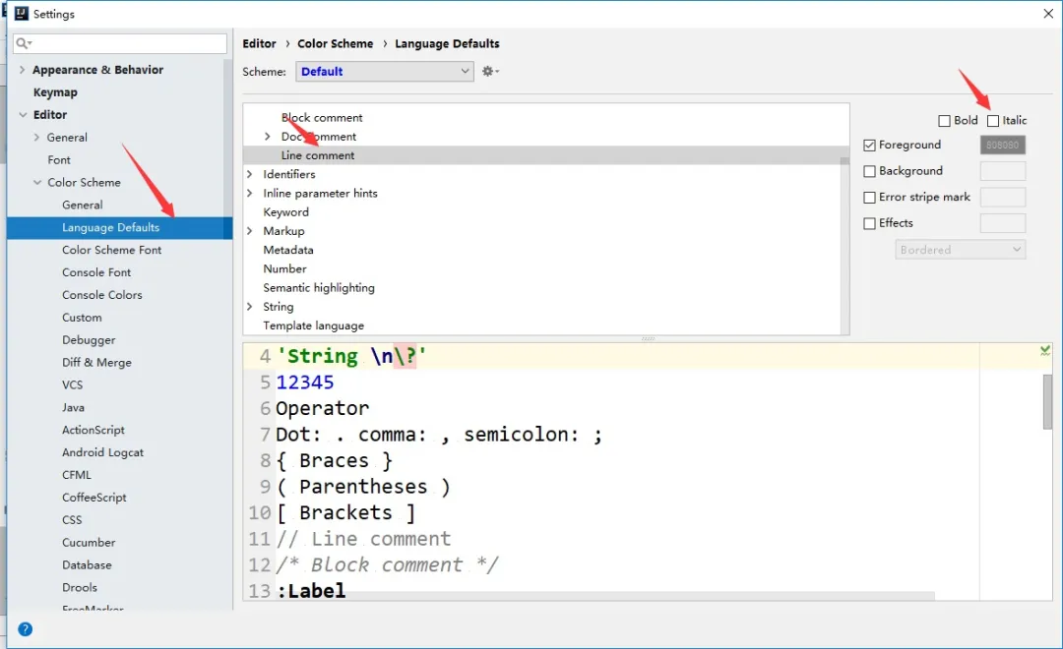The width and height of the screenshot is (1063, 649).
Task: Enable the Italic checkbox
Action: tap(993, 121)
